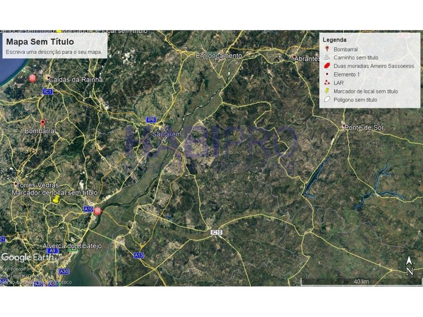Click the 'Abrantes' map label

click(x=307, y=58)
